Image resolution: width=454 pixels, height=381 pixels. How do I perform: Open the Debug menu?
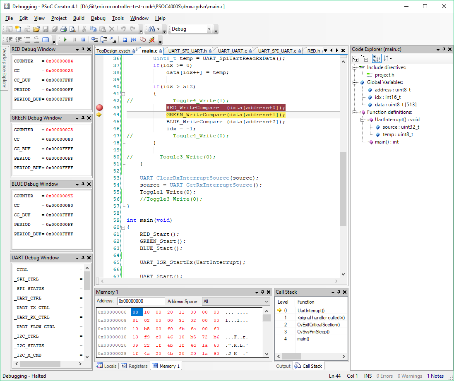98,18
